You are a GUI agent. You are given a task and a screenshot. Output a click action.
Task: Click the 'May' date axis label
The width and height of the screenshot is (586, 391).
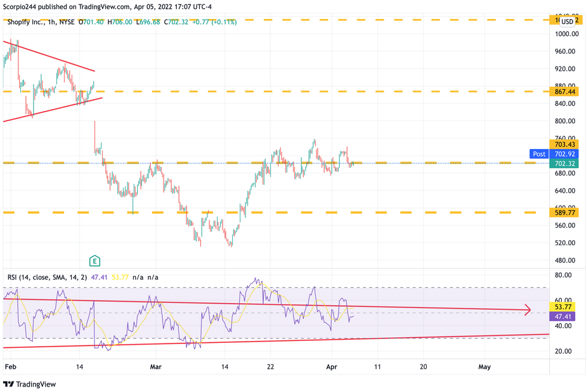485,367
